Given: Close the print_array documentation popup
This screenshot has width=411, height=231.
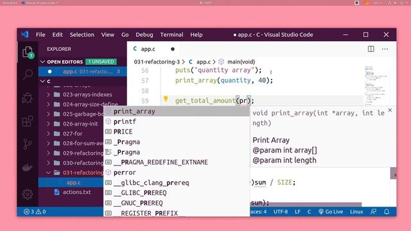Looking at the screenshot, I should (x=390, y=110).
